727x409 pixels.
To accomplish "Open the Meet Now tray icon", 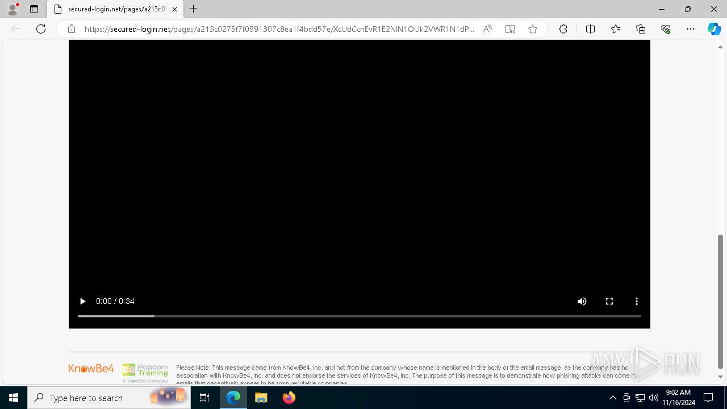I will point(626,398).
